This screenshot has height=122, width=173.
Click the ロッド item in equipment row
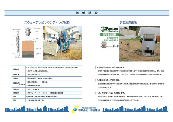(x=45, y=93)
